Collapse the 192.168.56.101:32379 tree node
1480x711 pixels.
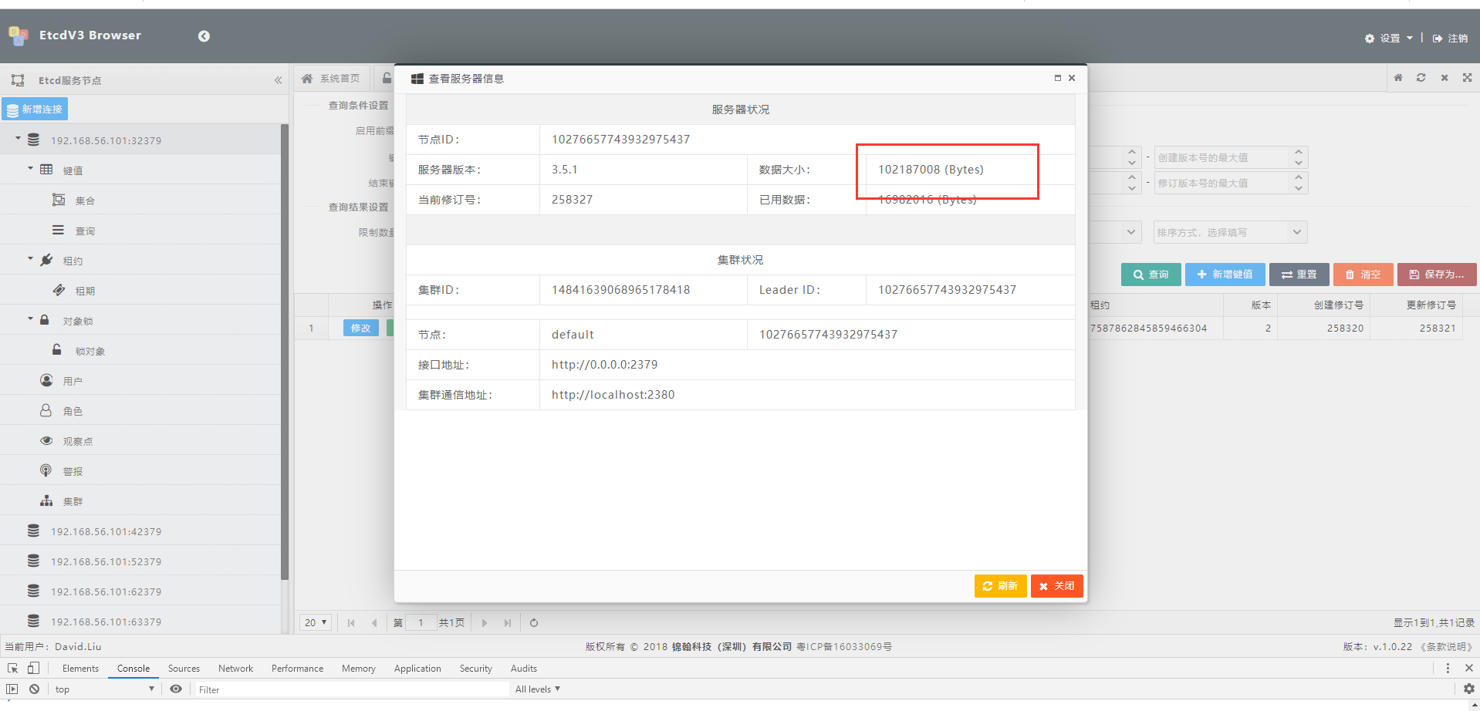18,138
